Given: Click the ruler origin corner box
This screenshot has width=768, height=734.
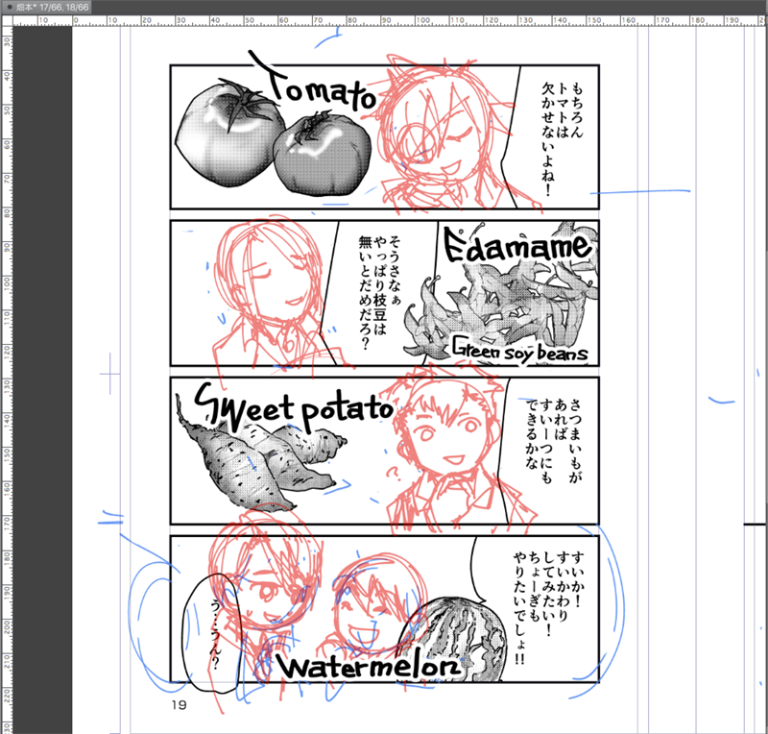Looking at the screenshot, I should point(7,20).
